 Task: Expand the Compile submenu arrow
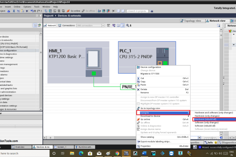click(188, 113)
